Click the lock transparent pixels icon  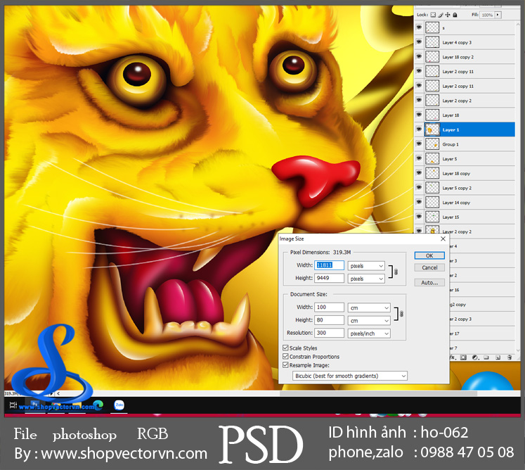[433, 15]
